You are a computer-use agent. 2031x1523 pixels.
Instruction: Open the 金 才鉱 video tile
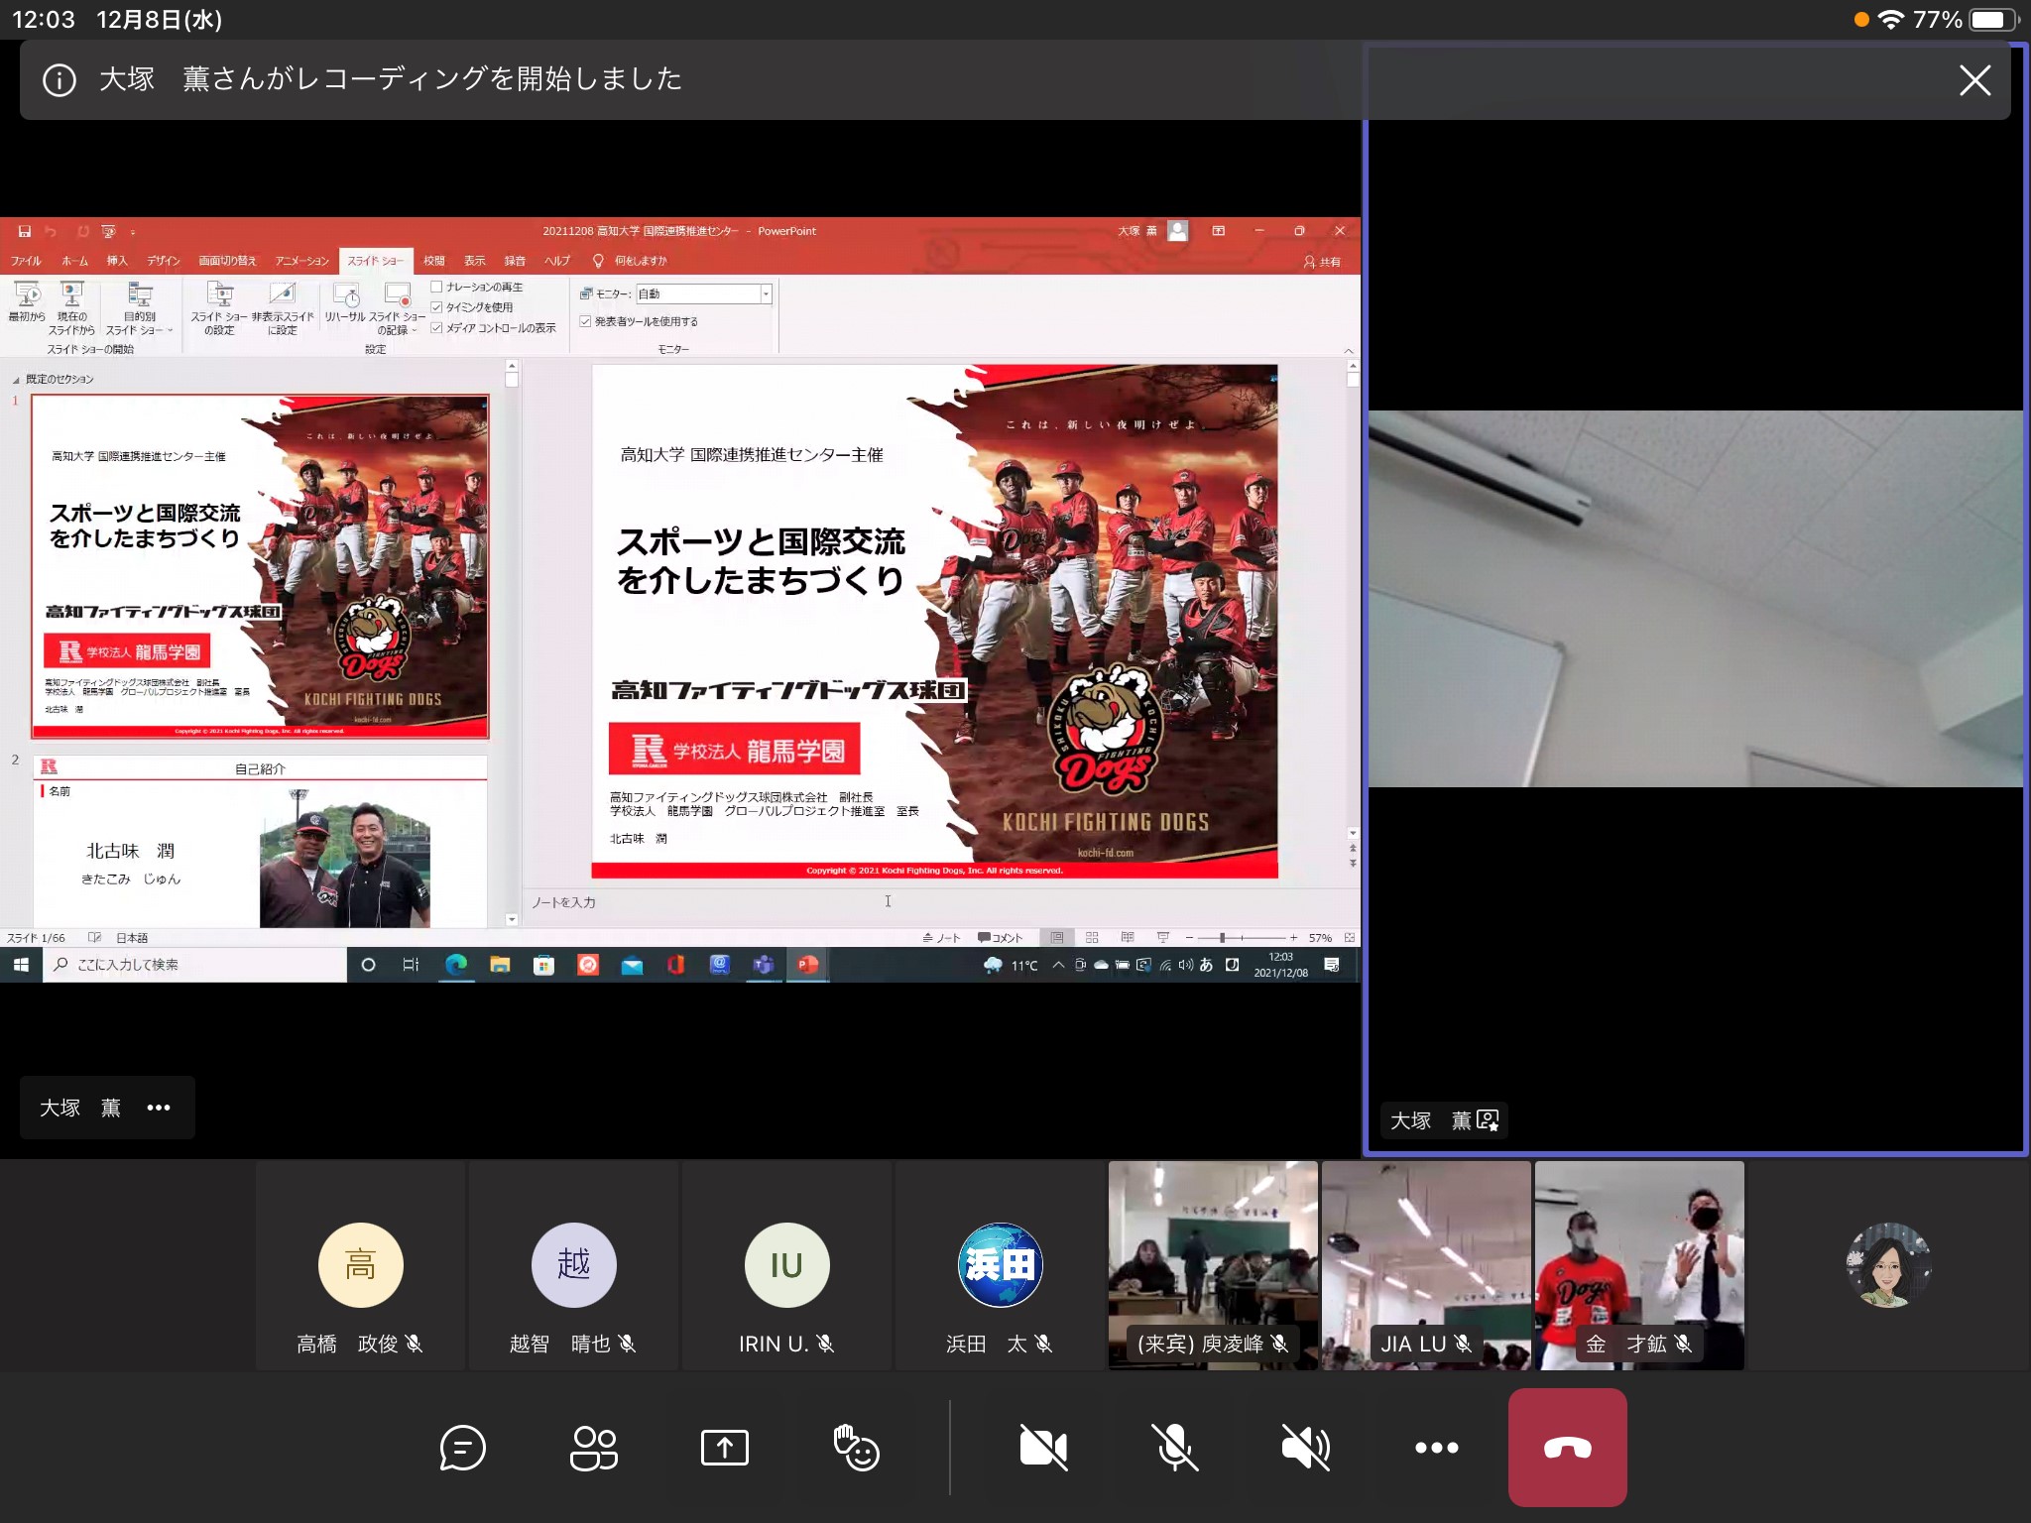click(1639, 1266)
